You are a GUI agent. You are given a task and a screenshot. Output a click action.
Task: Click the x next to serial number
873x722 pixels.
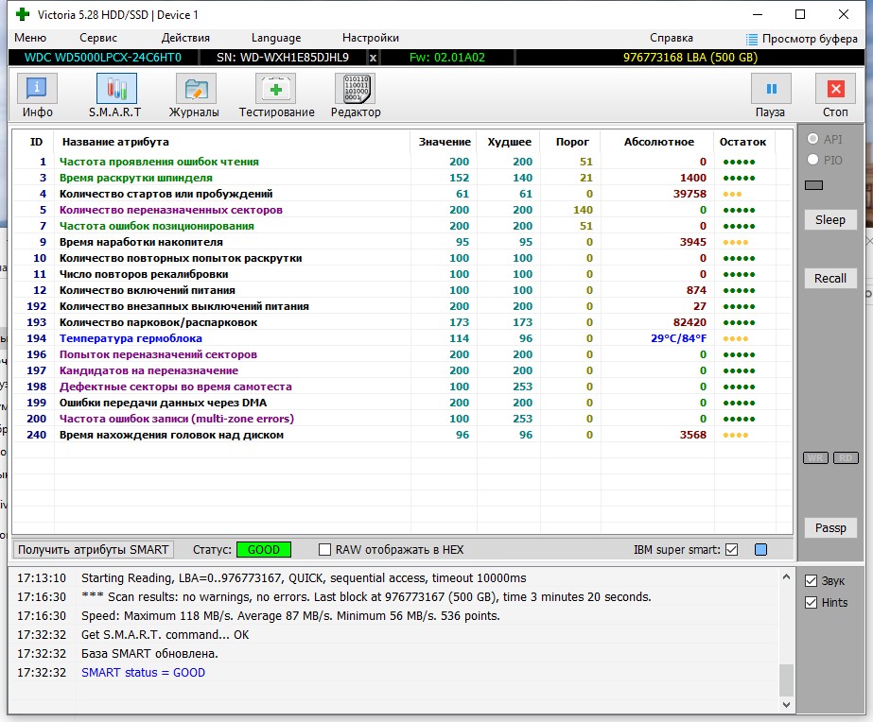[373, 58]
